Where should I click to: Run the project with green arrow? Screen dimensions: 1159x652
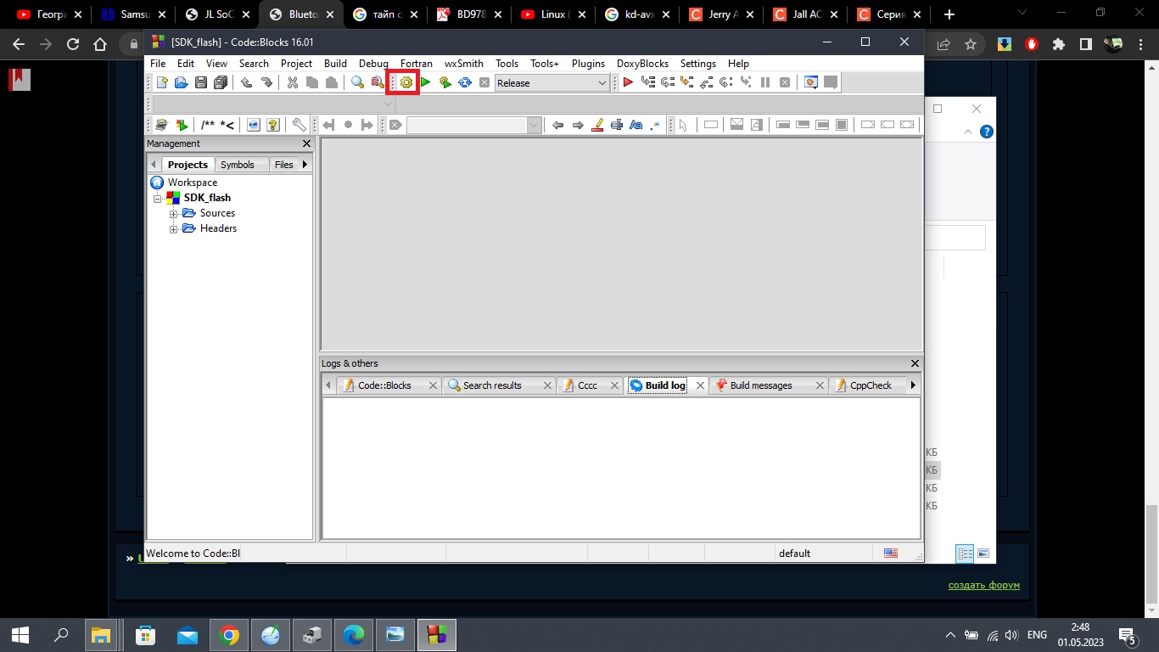click(426, 82)
